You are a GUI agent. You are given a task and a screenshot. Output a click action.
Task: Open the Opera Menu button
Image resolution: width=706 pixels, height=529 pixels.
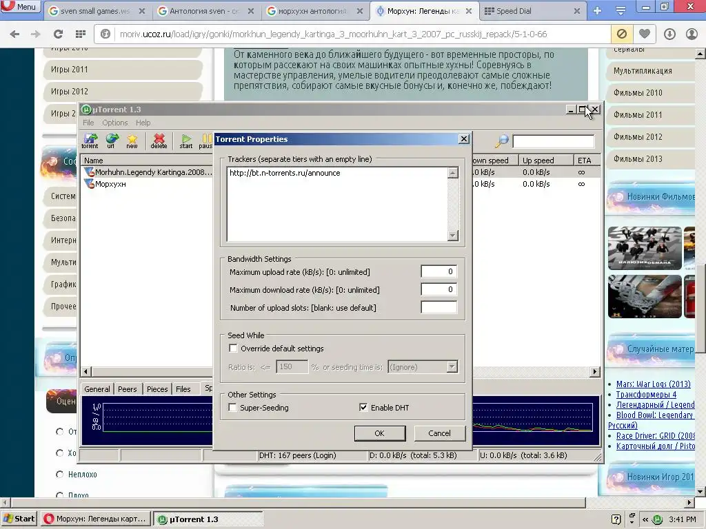[x=20, y=7]
